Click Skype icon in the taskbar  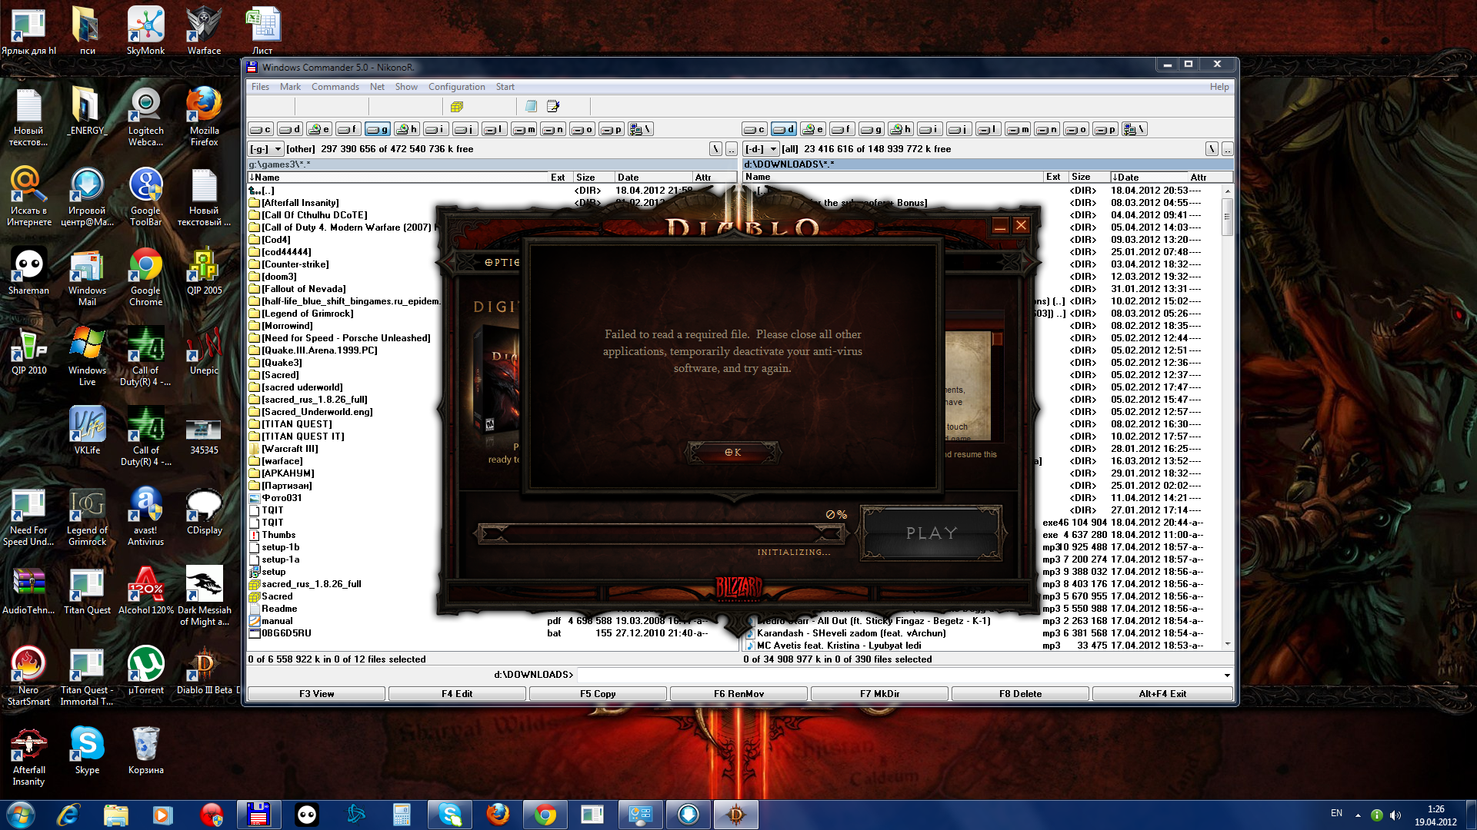click(450, 815)
